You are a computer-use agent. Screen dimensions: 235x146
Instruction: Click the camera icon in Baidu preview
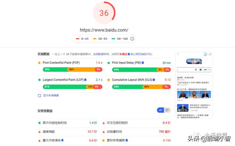[201, 70]
